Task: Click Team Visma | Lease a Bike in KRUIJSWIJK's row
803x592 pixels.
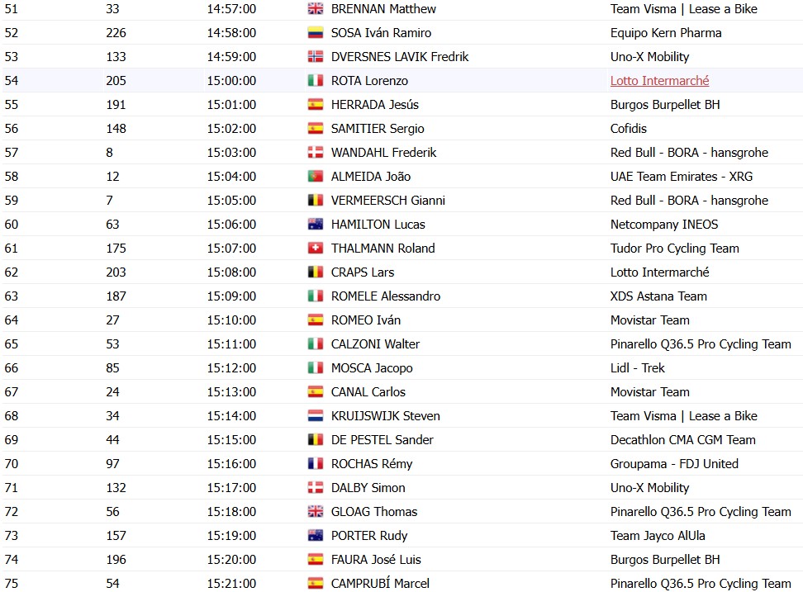Action: pos(684,416)
